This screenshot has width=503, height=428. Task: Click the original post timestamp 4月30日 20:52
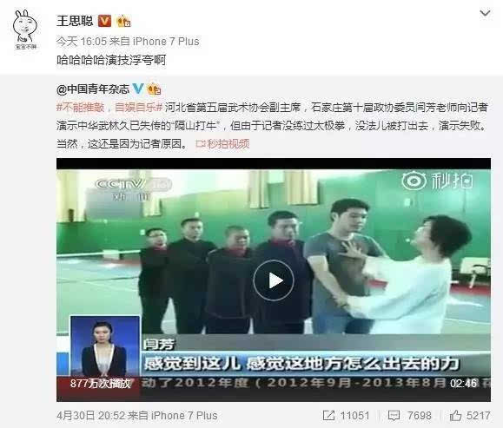click(90, 416)
